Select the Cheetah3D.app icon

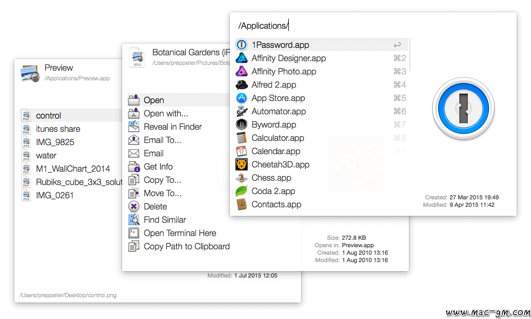pos(242,164)
